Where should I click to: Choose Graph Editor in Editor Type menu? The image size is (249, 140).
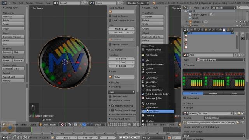click(x=158, y=112)
